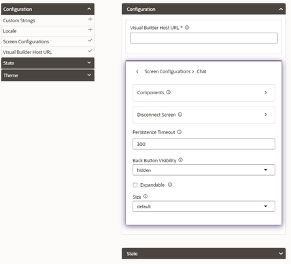Click the Persistence Timeout field showing 300
The height and width of the screenshot is (264, 291).
point(204,144)
